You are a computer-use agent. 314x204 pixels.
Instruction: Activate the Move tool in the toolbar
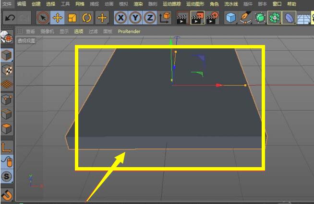point(58,18)
